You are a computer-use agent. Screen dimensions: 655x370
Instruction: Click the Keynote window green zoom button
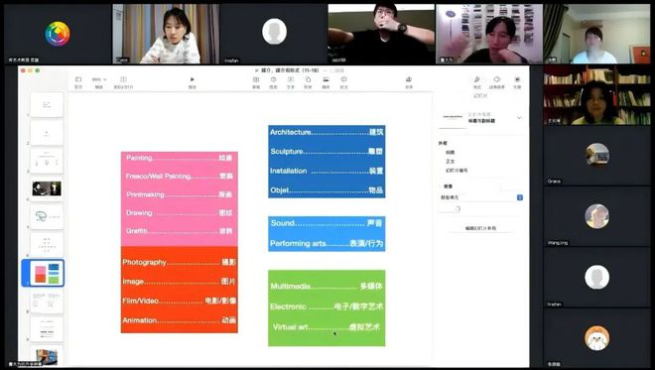point(37,70)
